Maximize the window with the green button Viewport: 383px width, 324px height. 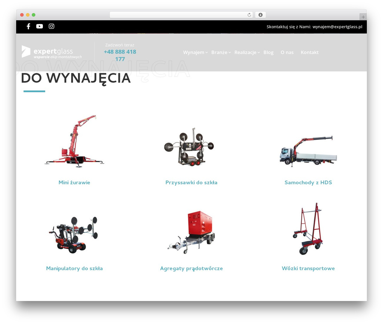pyautogui.click(x=34, y=15)
